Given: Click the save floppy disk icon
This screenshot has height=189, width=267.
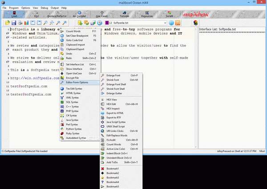Looking at the screenshot, I should [14, 23].
